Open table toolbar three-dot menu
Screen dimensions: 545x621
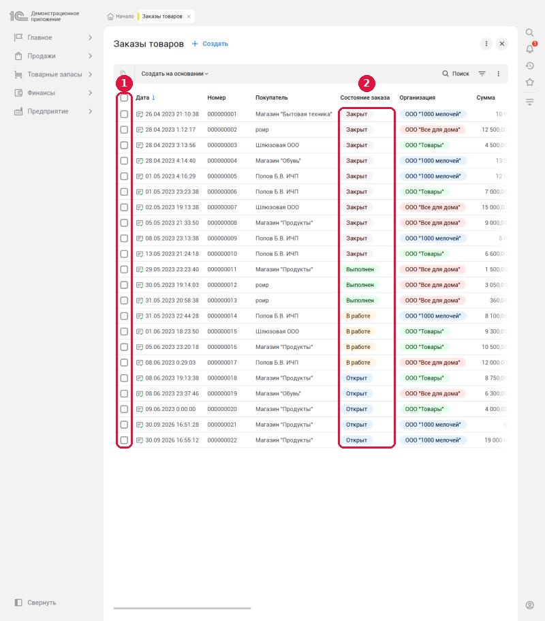click(x=498, y=74)
